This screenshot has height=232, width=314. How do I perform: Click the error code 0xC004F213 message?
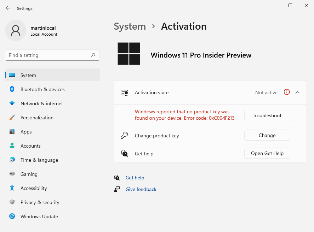[x=185, y=115]
